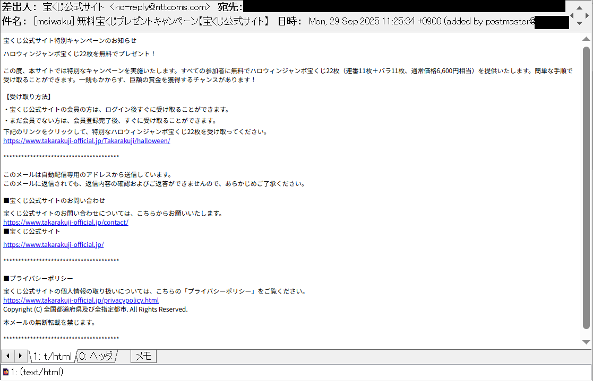Select the 1: (text/html) attachment entry
This screenshot has width=593, height=381.
tap(37, 372)
